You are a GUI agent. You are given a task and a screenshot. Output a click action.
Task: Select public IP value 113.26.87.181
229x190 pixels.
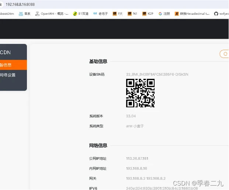tap(137, 158)
